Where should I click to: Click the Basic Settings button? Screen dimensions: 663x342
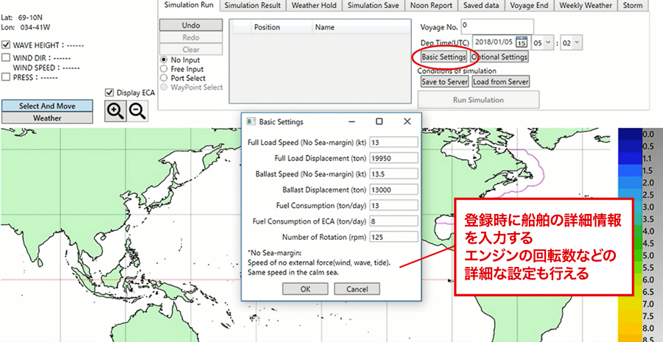click(444, 57)
